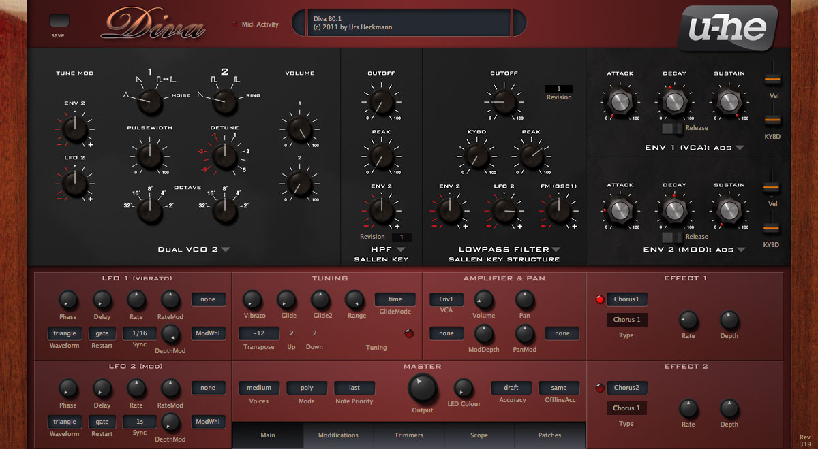Screen dimensions: 818x449
Task: Switch to the Scope tab
Action: coord(479,435)
